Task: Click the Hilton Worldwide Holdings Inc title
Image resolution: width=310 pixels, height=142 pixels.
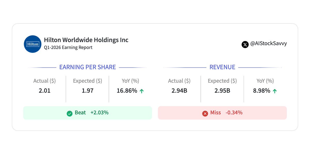Action: click(86, 40)
